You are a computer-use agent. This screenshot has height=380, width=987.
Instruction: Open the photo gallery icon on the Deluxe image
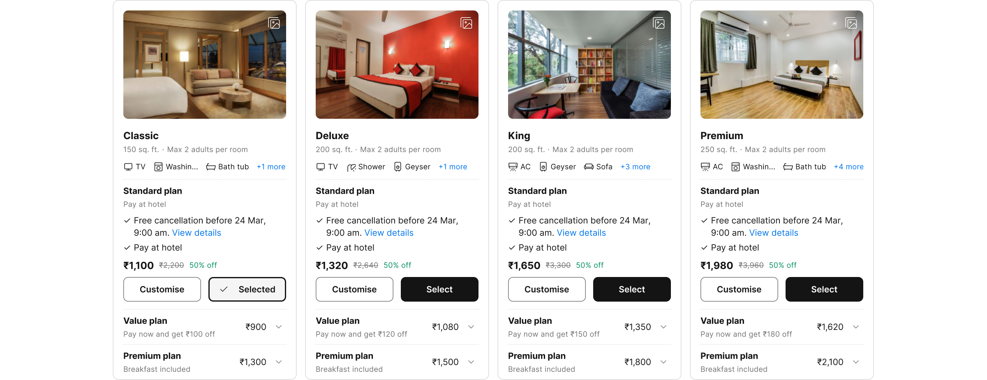[467, 23]
